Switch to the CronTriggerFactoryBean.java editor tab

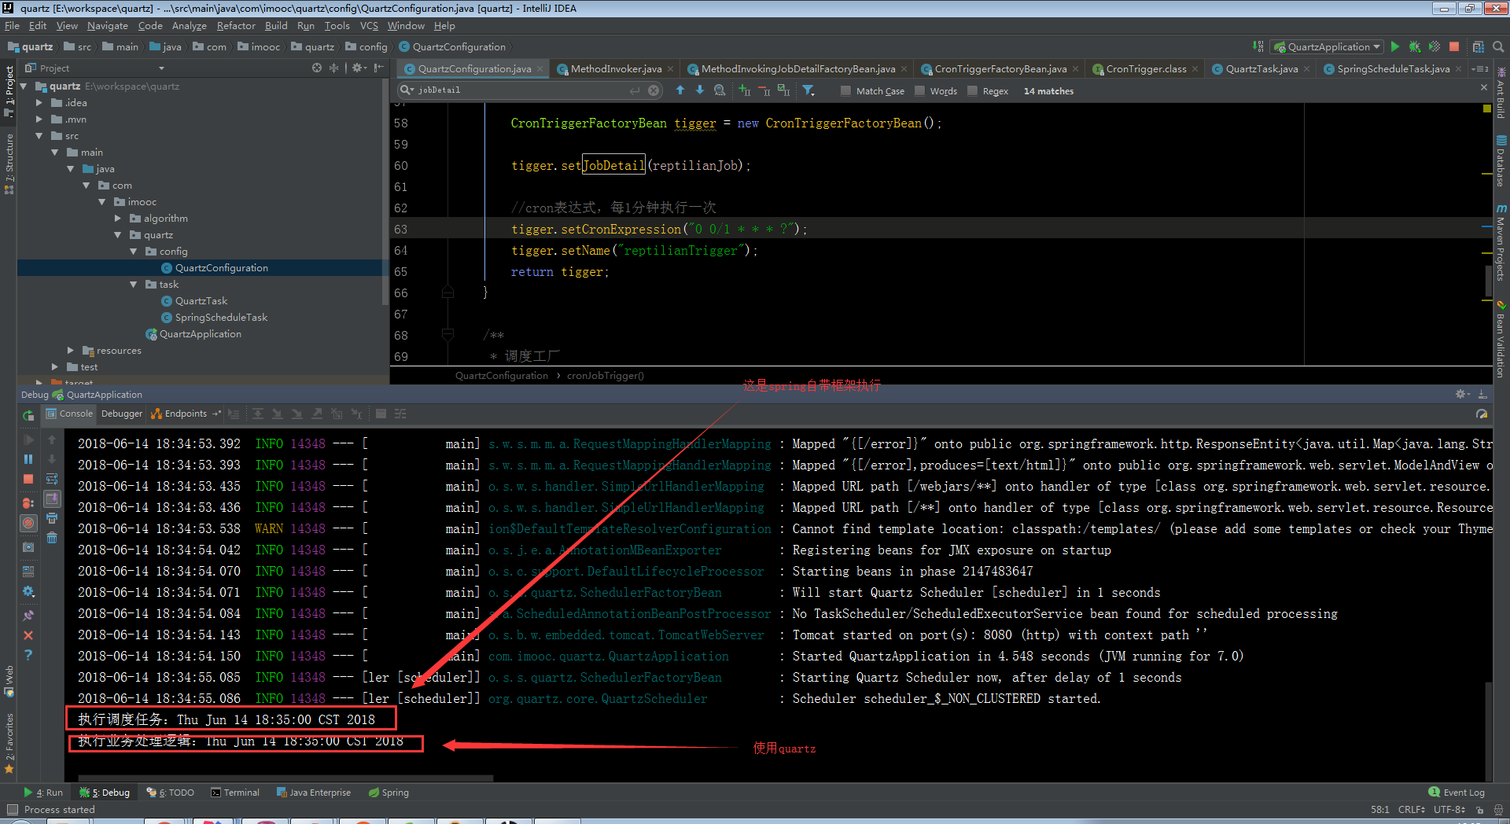pyautogui.click(x=1000, y=69)
